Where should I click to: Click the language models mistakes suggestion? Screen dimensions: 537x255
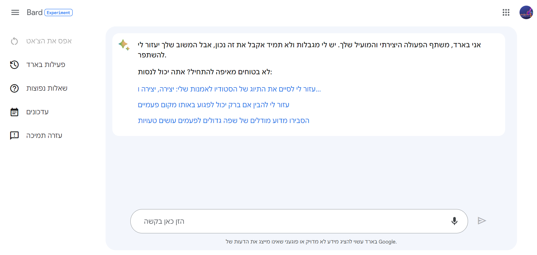[x=224, y=121]
